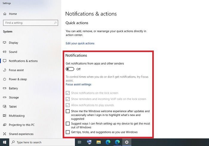The image size is (209, 146).
Task: Open Edit your quick actions link
Action: pyautogui.click(x=80, y=43)
